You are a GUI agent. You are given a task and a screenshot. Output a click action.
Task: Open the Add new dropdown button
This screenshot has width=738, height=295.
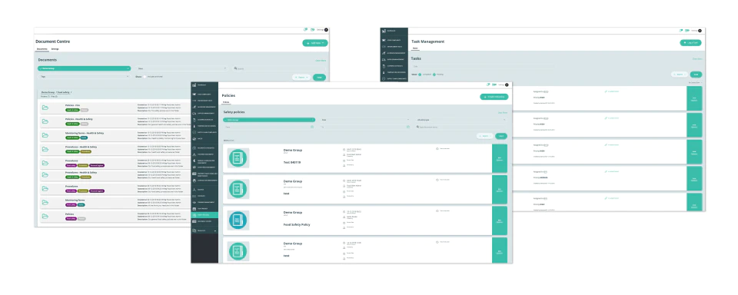pos(315,43)
